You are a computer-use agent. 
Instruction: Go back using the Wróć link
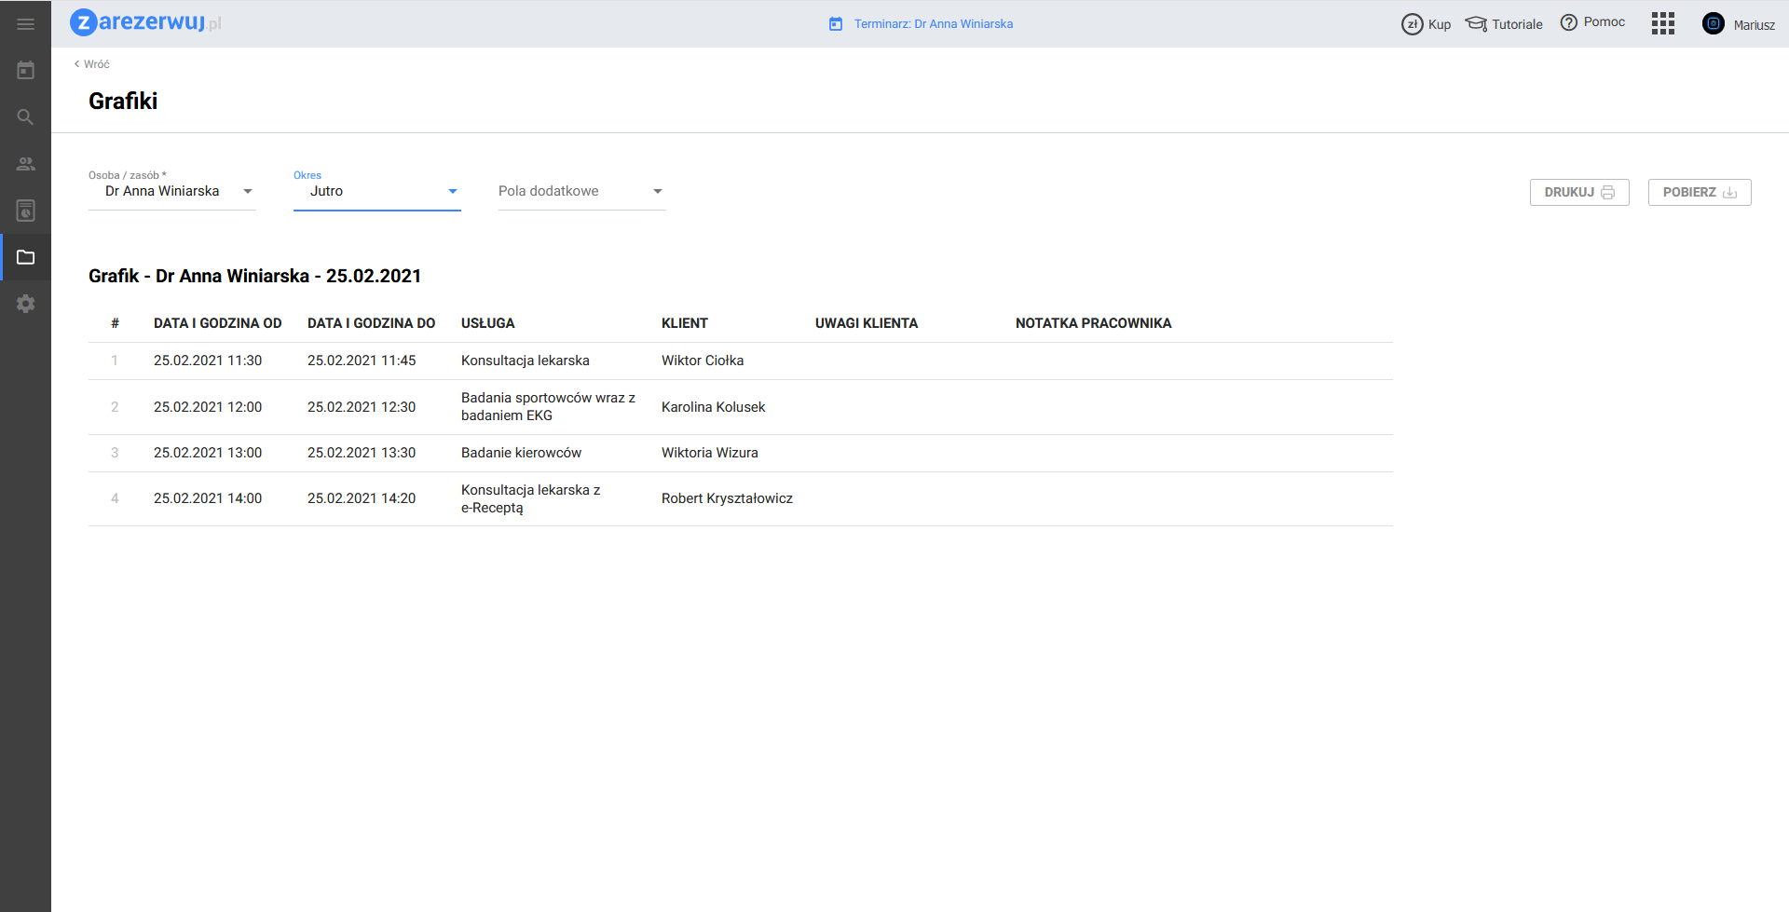(92, 64)
